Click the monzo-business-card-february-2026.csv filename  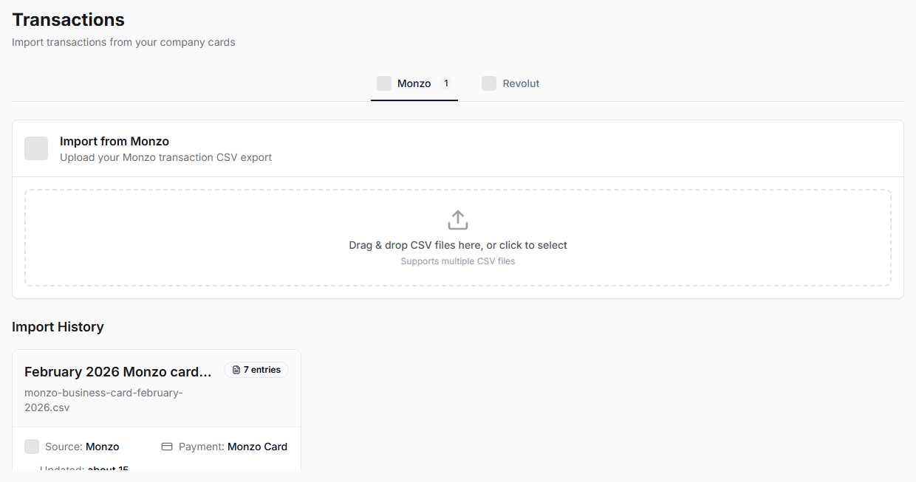pyautogui.click(x=103, y=400)
